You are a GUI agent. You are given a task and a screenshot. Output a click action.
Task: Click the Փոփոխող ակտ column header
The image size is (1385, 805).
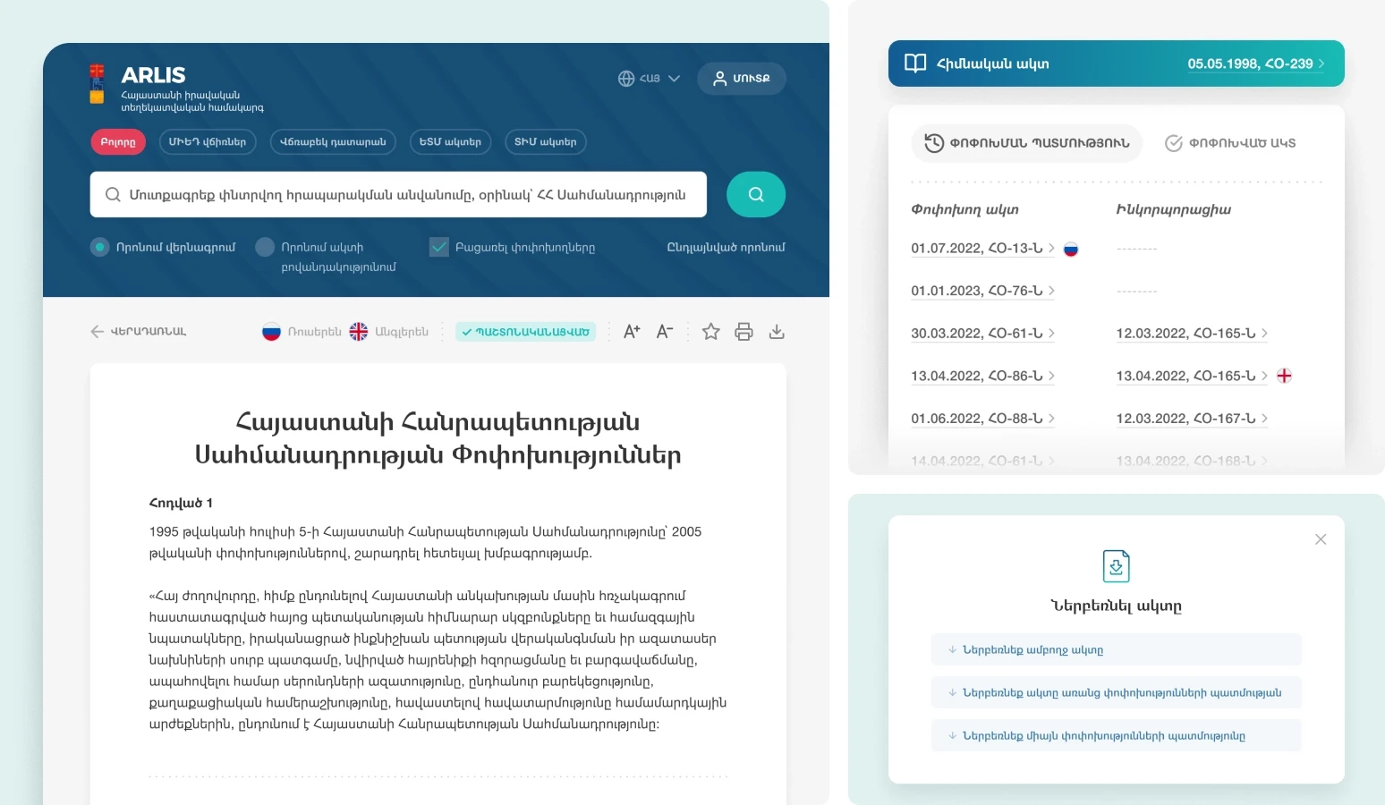click(x=964, y=209)
